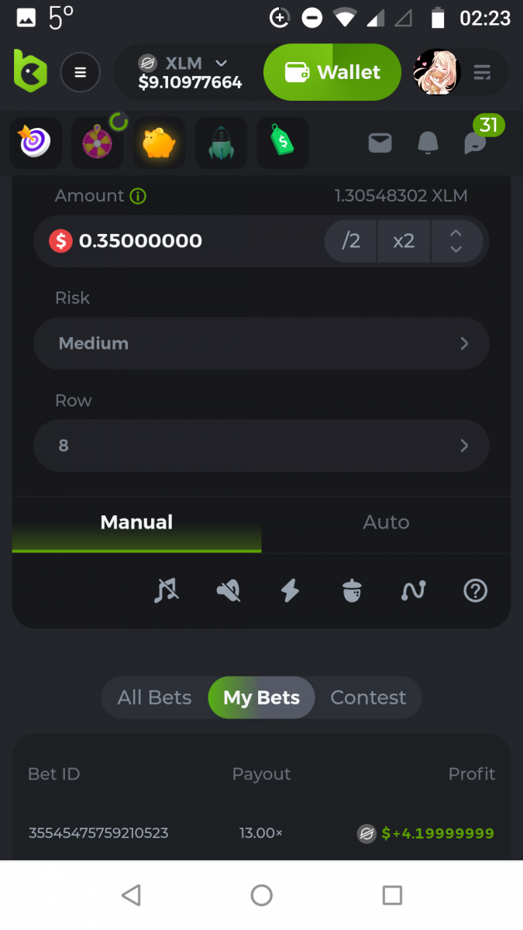This screenshot has width=523, height=930.
Task: Open the rocket bonus icon
Action: coord(221,143)
